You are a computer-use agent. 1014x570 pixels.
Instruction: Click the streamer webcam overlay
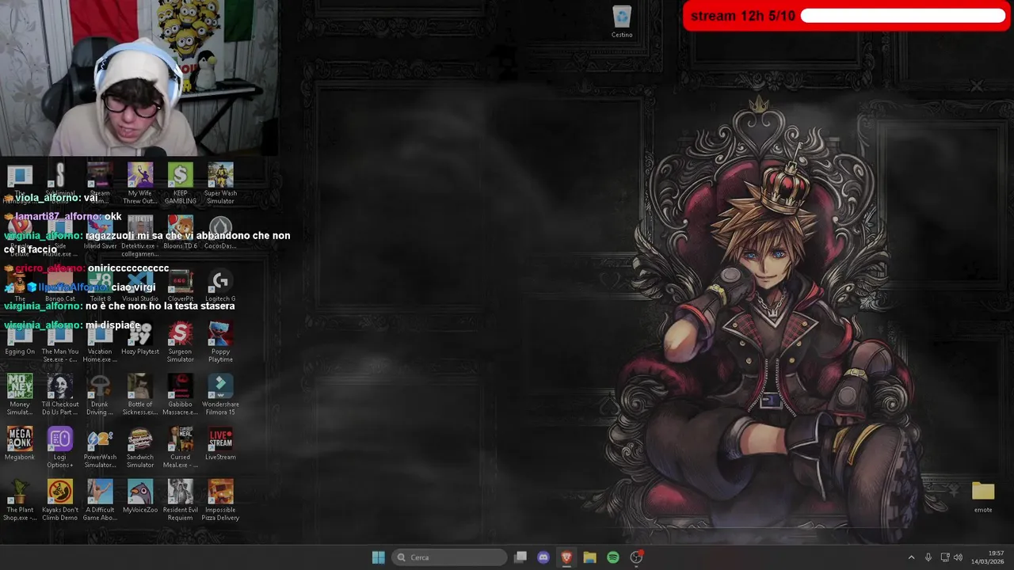tap(139, 78)
